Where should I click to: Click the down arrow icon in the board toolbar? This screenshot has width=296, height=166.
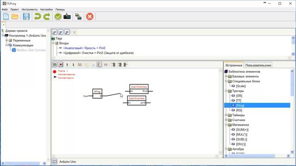tap(74, 65)
